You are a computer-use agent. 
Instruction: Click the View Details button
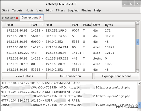click(24, 76)
